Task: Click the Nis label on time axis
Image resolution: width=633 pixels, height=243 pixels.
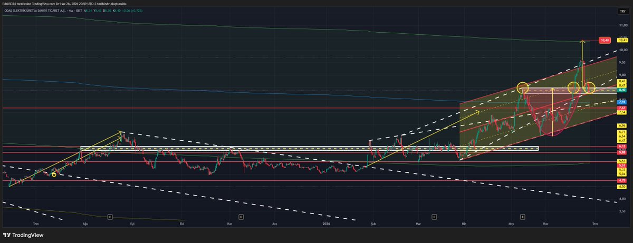Action: point(465,223)
